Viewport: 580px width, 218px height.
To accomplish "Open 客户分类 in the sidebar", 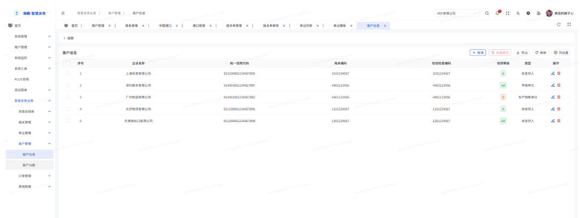I will click(x=30, y=165).
